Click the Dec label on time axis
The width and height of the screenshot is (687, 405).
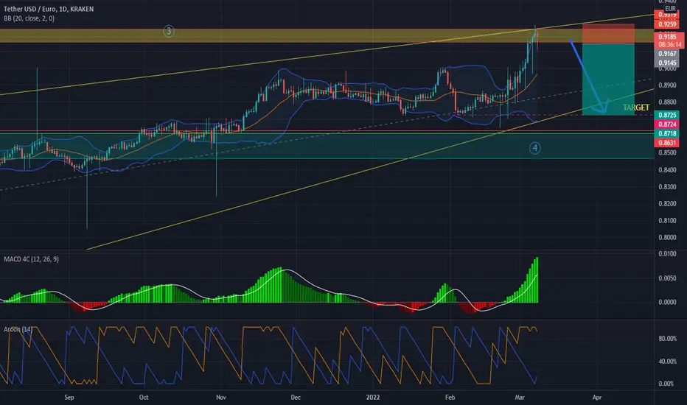pos(296,398)
